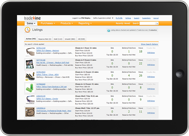Click the Log out link
This screenshot has width=189, height=136.
[156, 18]
